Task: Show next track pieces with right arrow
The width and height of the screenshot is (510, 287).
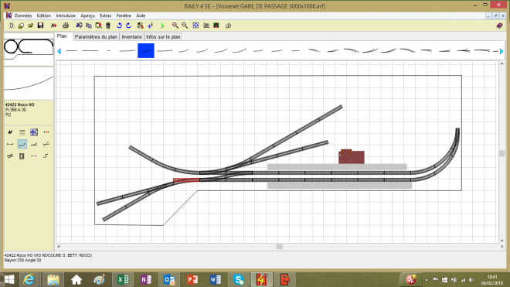Action: (x=501, y=51)
